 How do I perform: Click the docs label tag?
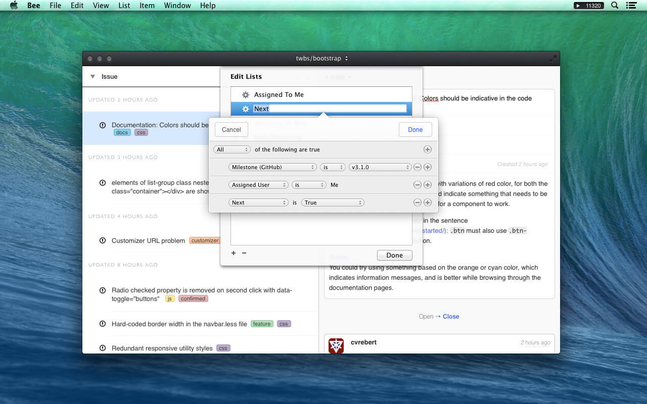click(x=122, y=132)
